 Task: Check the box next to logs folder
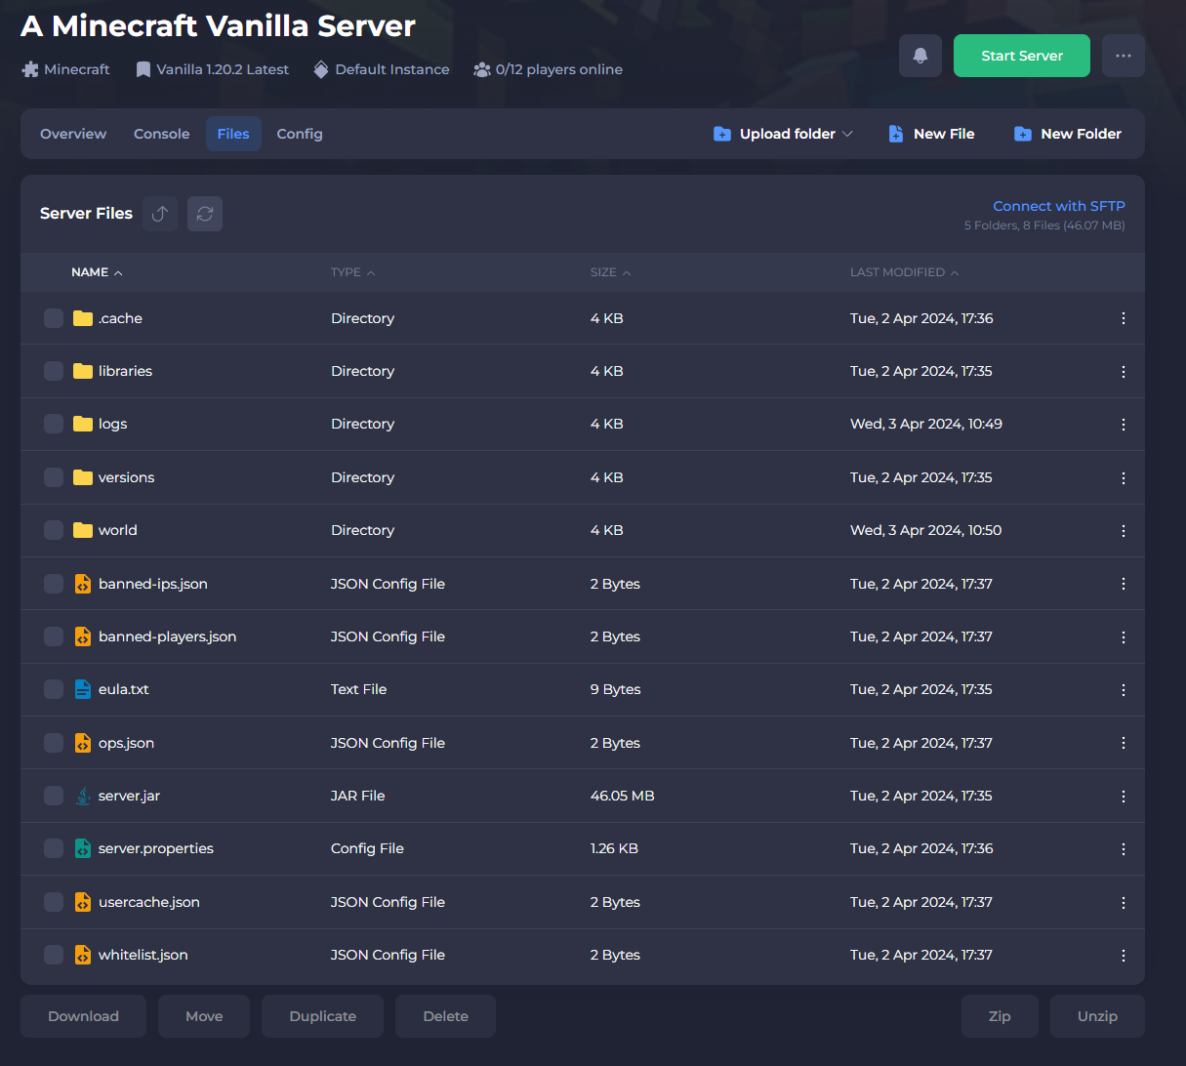click(x=54, y=425)
